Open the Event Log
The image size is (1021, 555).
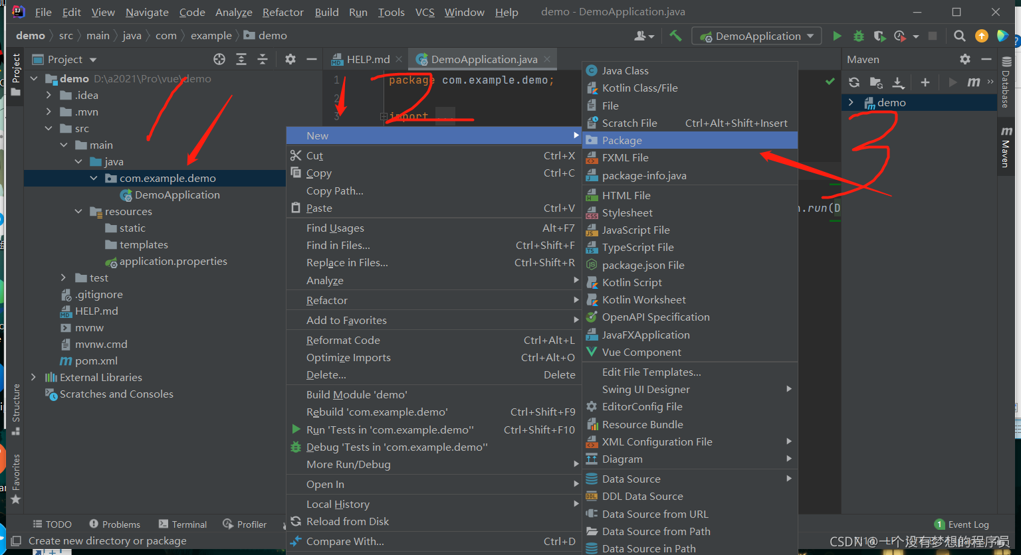click(x=961, y=524)
